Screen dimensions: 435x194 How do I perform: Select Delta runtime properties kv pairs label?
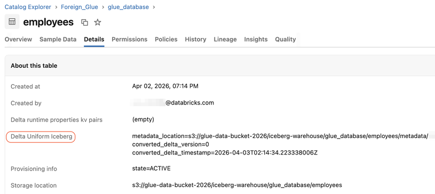click(x=57, y=120)
